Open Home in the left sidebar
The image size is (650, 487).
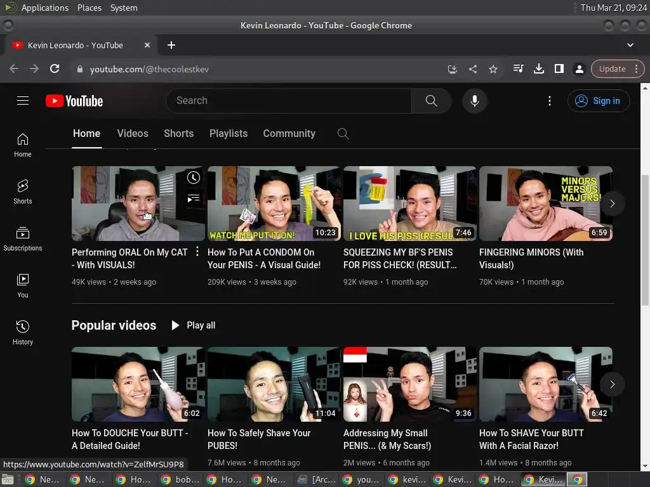23,145
